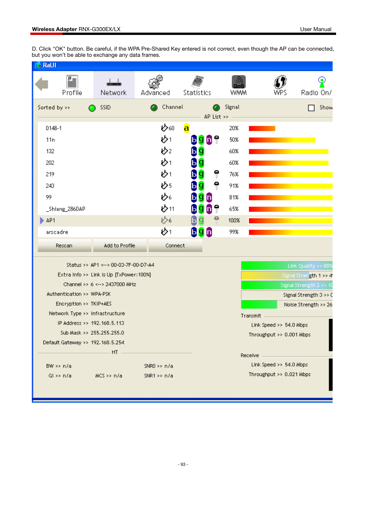Select the sort by Channel radio button
Screen dimensions: 366x518
pos(154,107)
